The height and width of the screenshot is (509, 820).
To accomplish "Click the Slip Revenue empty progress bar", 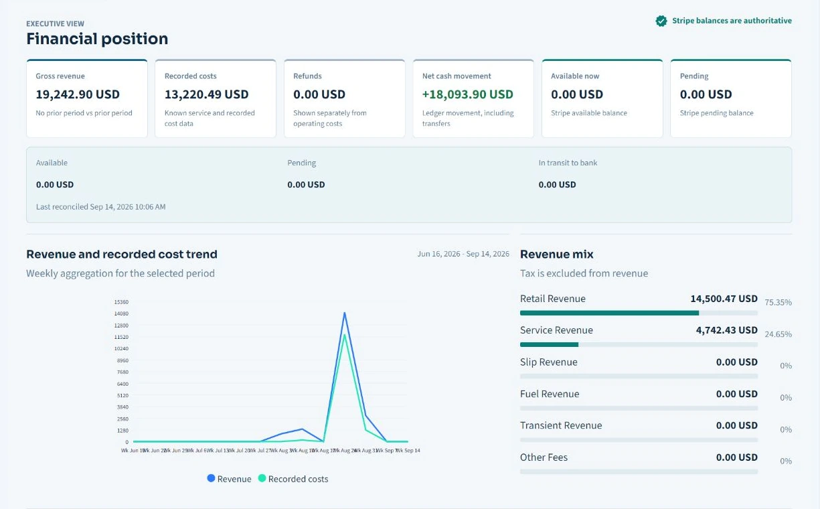I will coord(639,376).
